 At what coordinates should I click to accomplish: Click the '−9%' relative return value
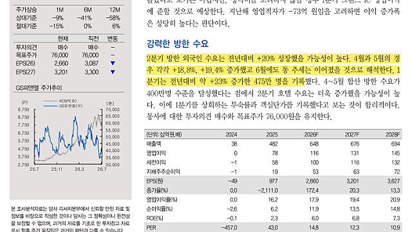click(58, 18)
